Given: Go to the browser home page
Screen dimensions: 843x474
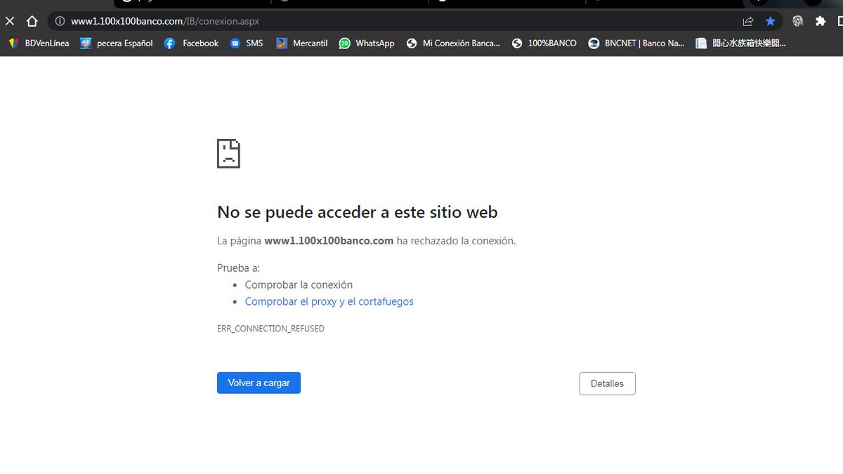Looking at the screenshot, I should click(x=32, y=21).
